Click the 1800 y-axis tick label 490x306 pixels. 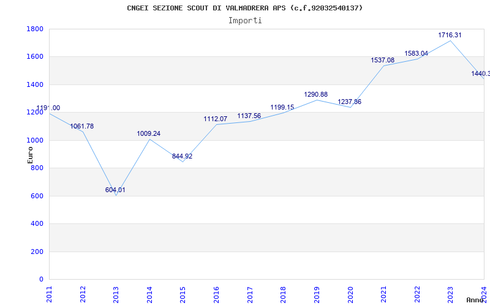pyautogui.click(x=35, y=29)
